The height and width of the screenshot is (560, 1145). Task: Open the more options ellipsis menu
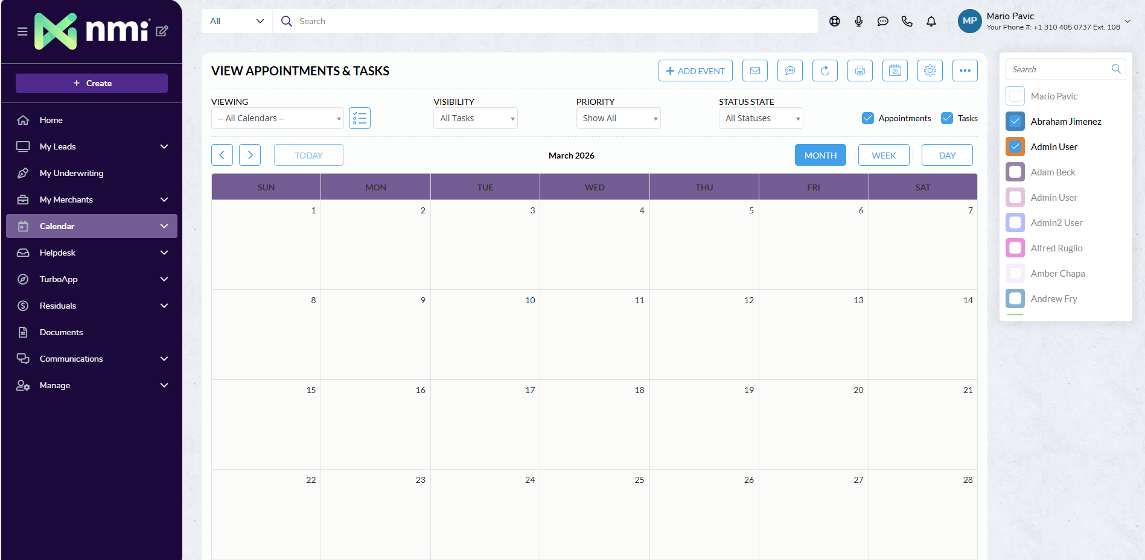pos(965,71)
